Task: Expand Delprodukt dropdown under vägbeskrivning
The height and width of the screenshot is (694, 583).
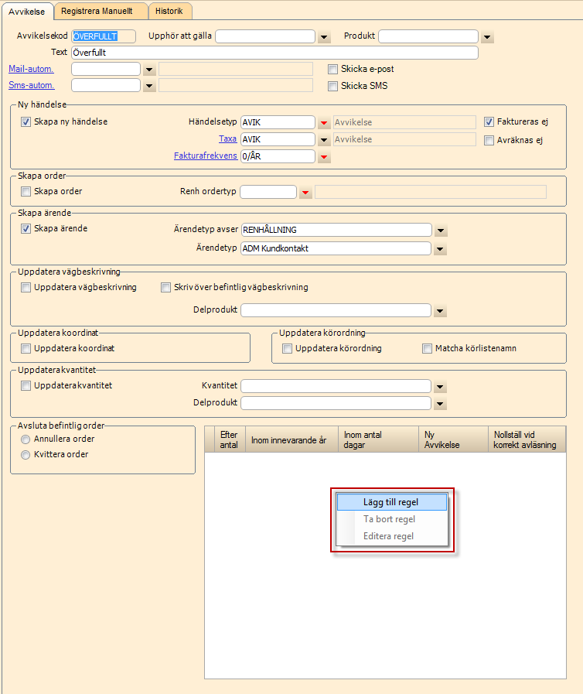Action: 440,311
